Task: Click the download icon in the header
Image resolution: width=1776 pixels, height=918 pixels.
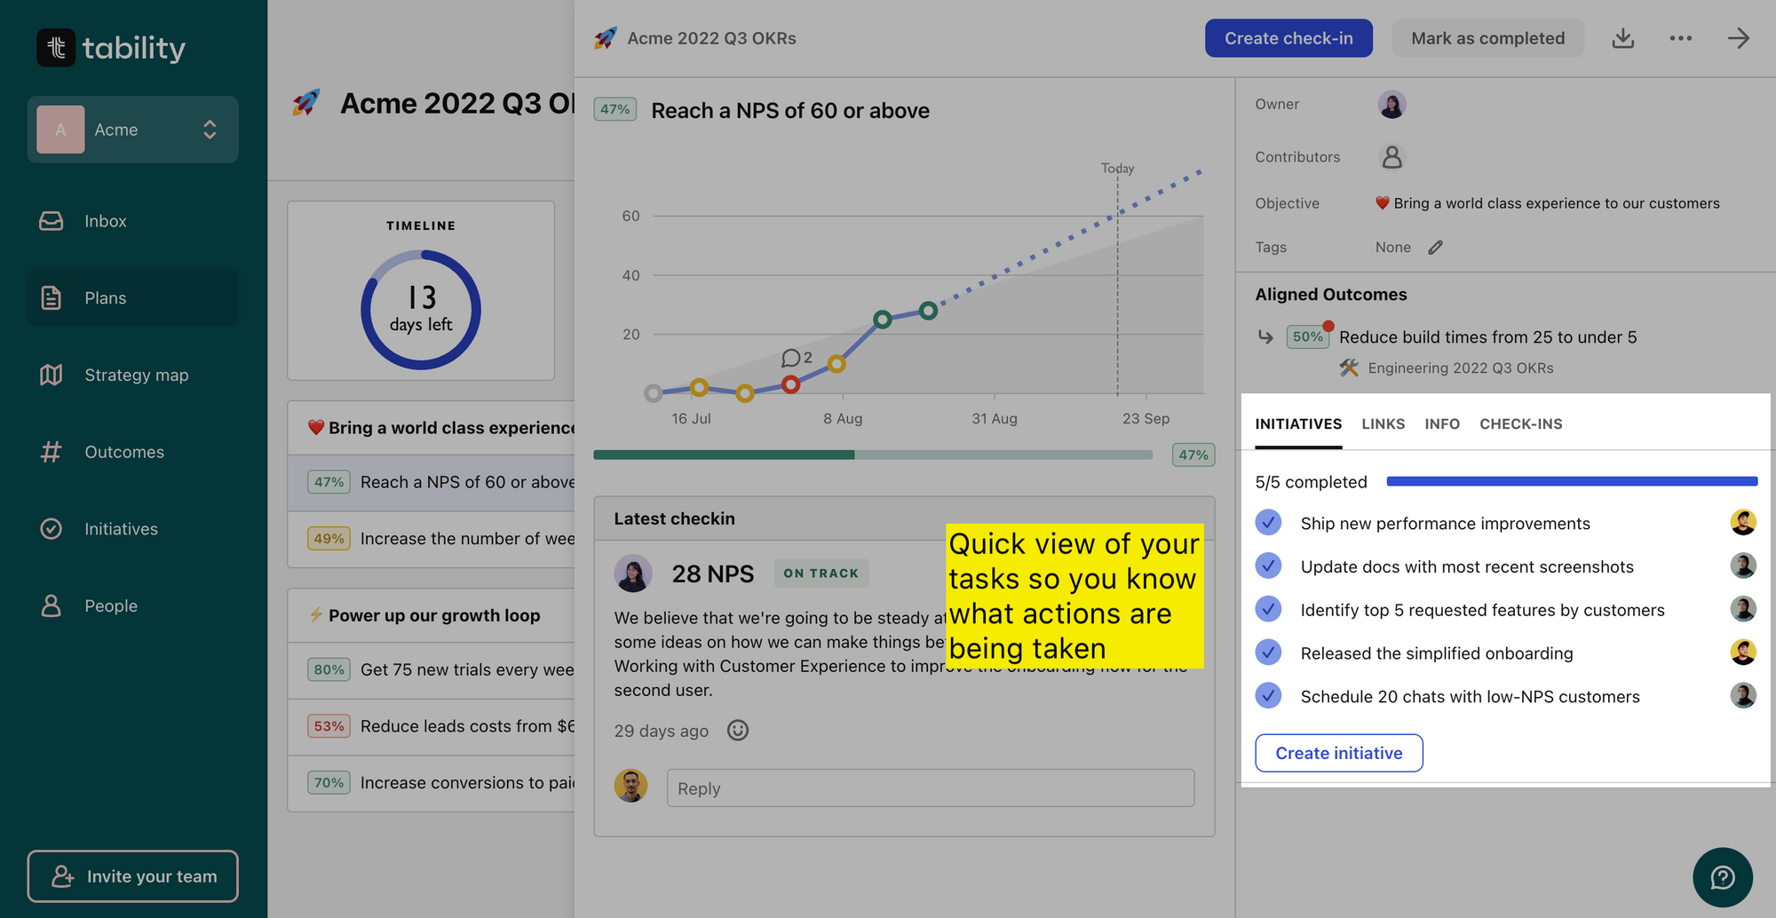Action: [x=1623, y=38]
